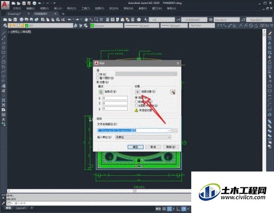The height and width of the screenshot is (213, 274).
Task: Activate the Pan hand tool in toolbar
Action: (x=86, y=20)
